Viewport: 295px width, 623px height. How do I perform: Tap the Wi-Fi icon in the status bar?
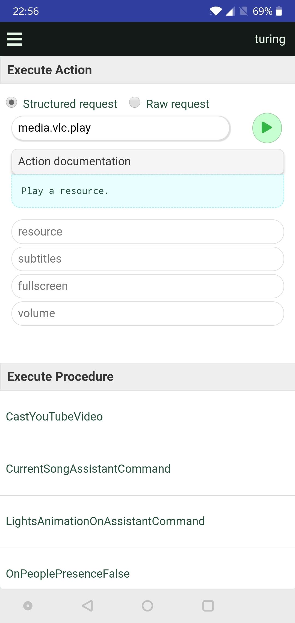coord(216,11)
